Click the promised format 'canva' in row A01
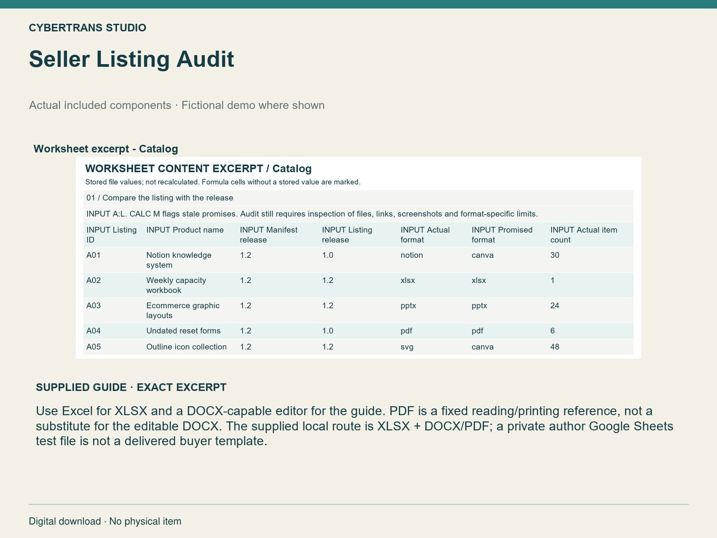The height and width of the screenshot is (538, 717). pos(483,255)
